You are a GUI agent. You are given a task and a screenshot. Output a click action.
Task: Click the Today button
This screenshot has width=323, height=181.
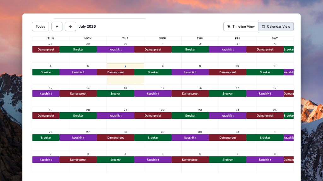pyautogui.click(x=40, y=26)
